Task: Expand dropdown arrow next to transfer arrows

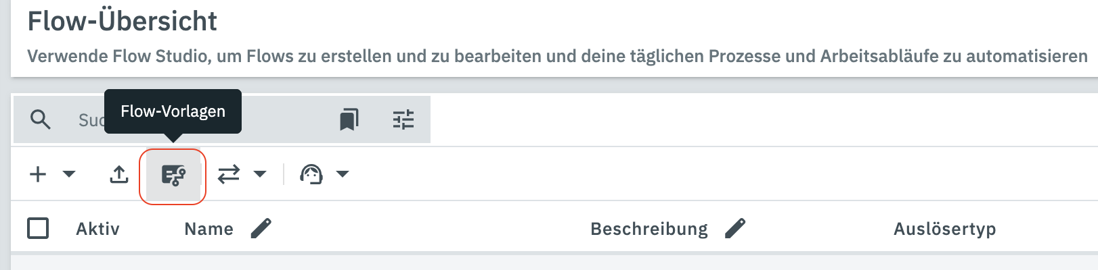Action: [x=260, y=174]
